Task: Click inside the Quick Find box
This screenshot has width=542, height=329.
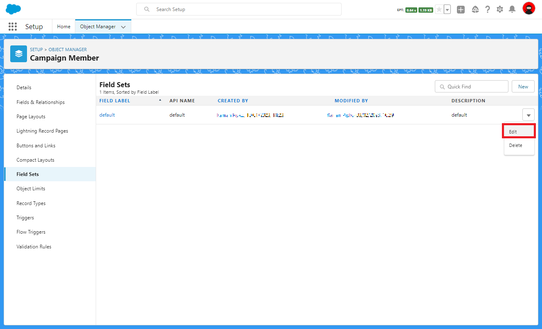Action: [x=471, y=86]
